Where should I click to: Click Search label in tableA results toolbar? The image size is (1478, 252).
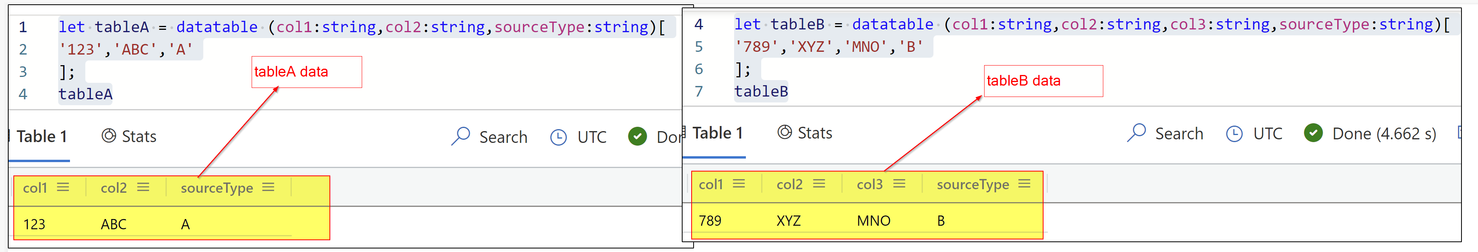[503, 137]
